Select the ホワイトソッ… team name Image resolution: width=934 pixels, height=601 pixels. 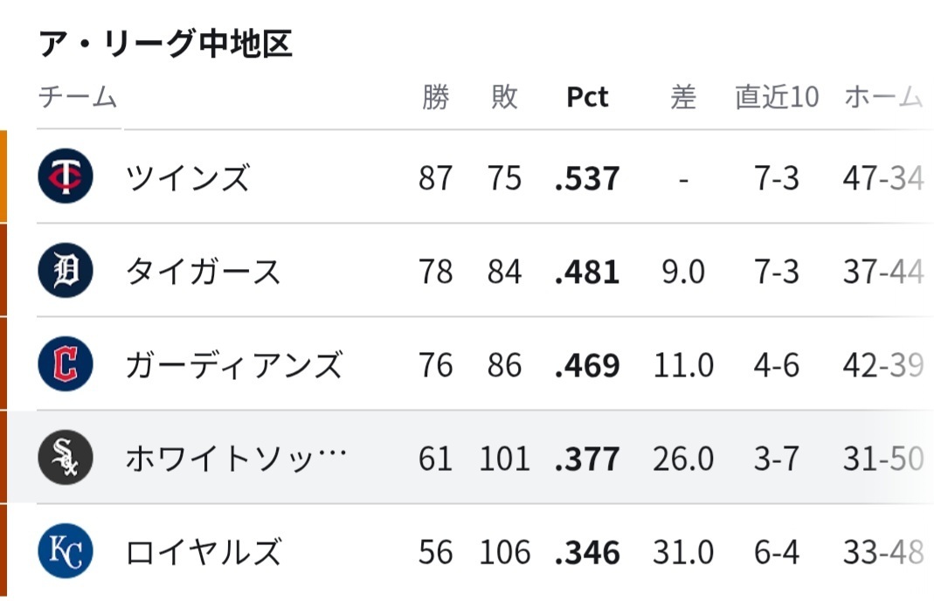(236, 458)
